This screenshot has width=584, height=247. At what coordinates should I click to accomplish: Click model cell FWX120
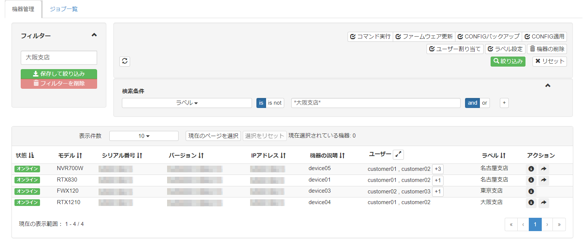[x=68, y=191]
